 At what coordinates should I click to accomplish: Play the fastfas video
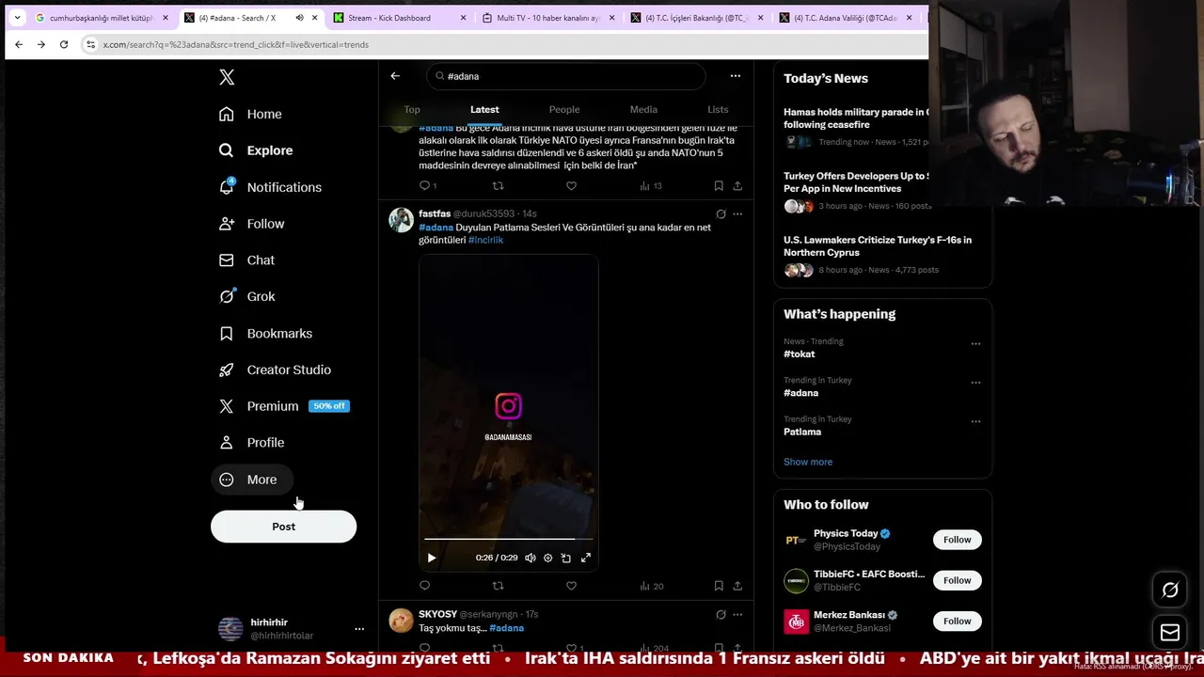[432, 558]
